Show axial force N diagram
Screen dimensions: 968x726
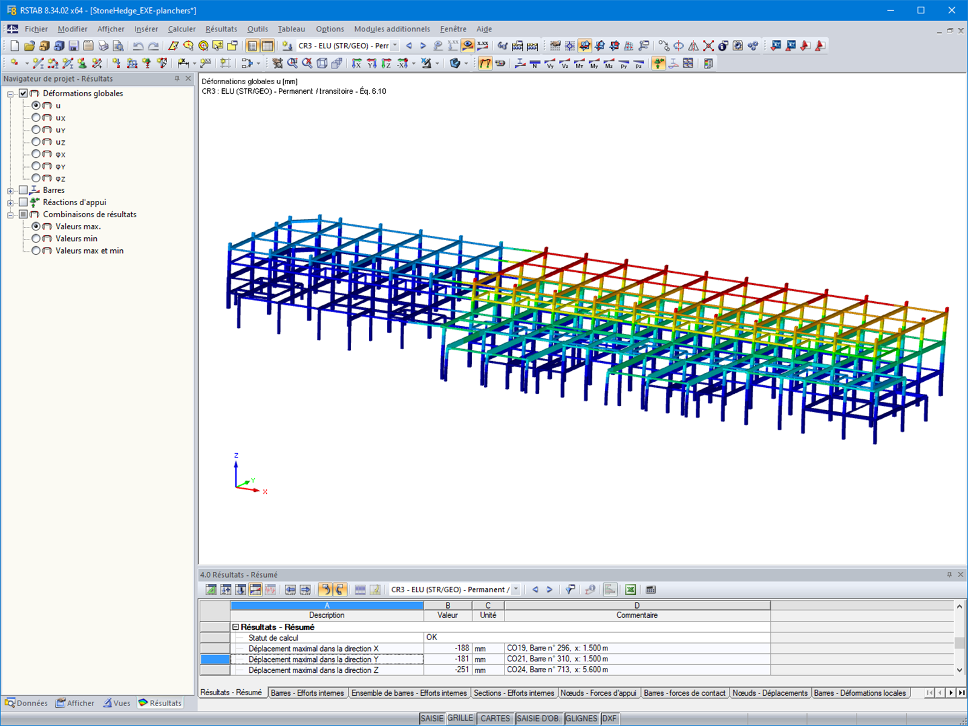[x=535, y=63]
